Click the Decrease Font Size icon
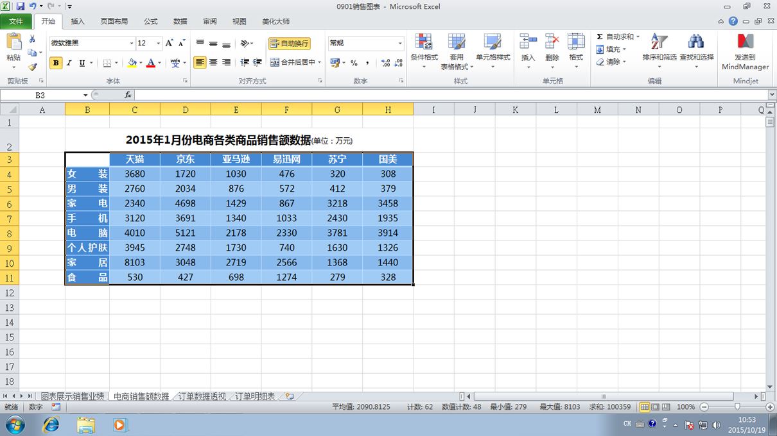 pos(182,43)
